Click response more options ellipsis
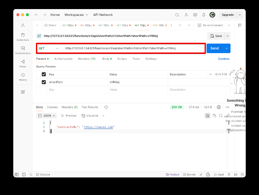Image resolution: width=259 pixels, height=195 pixels. point(228,107)
